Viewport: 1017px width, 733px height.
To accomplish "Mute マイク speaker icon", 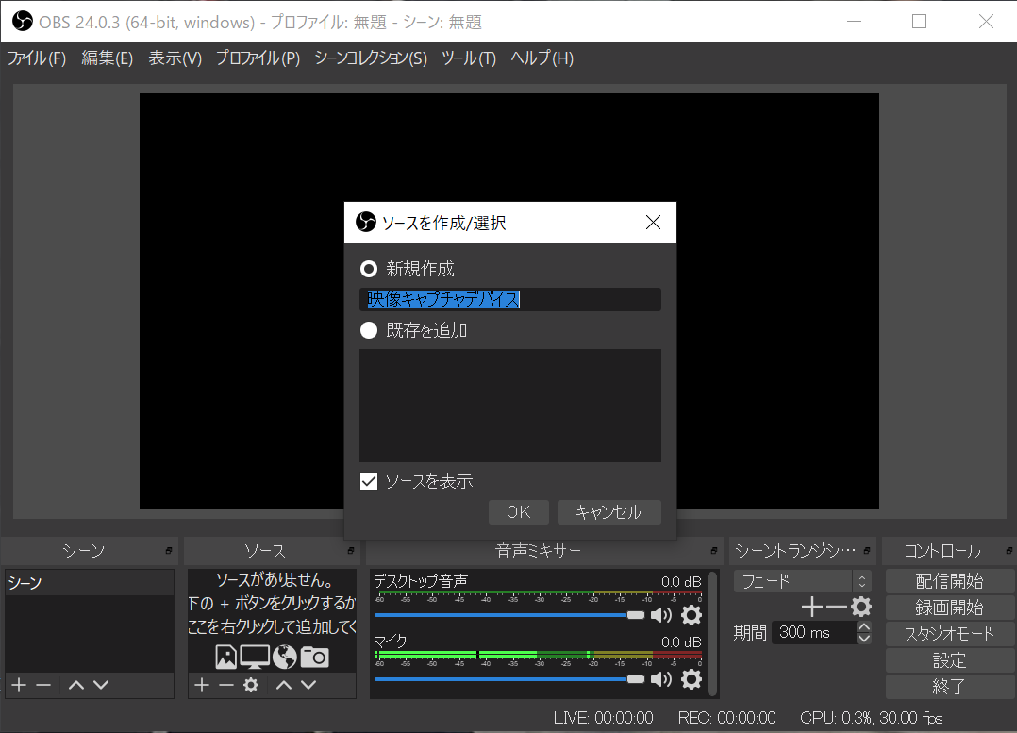I will [x=661, y=679].
